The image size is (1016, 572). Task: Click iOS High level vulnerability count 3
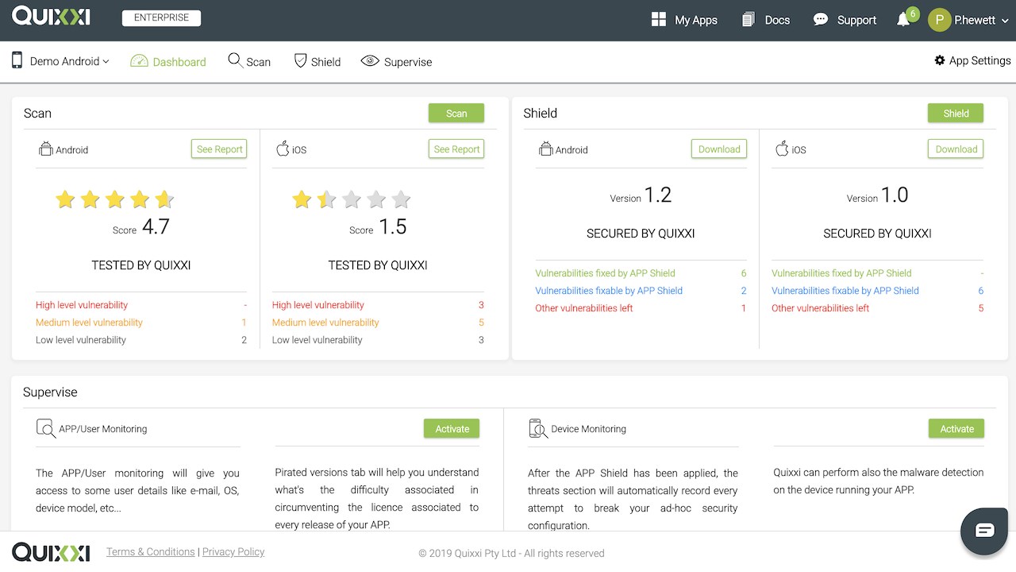(x=481, y=305)
